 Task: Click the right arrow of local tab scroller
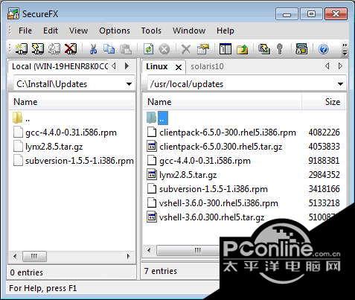tap(127, 66)
